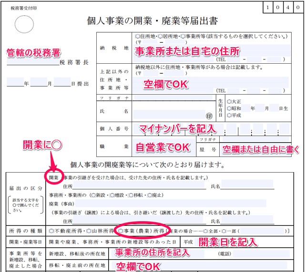This screenshot has width=305, height=272.
Task: Choose the 不動産所得 income type
Action: [51, 231]
